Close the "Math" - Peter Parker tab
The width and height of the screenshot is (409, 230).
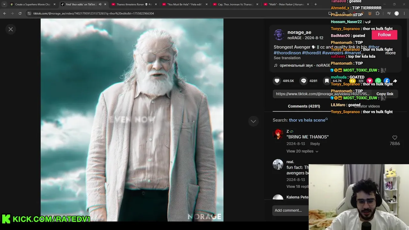tap(308, 4)
